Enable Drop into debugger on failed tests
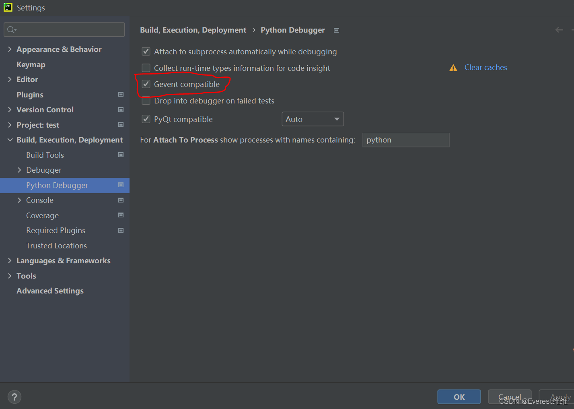The height and width of the screenshot is (409, 574). pos(146,101)
